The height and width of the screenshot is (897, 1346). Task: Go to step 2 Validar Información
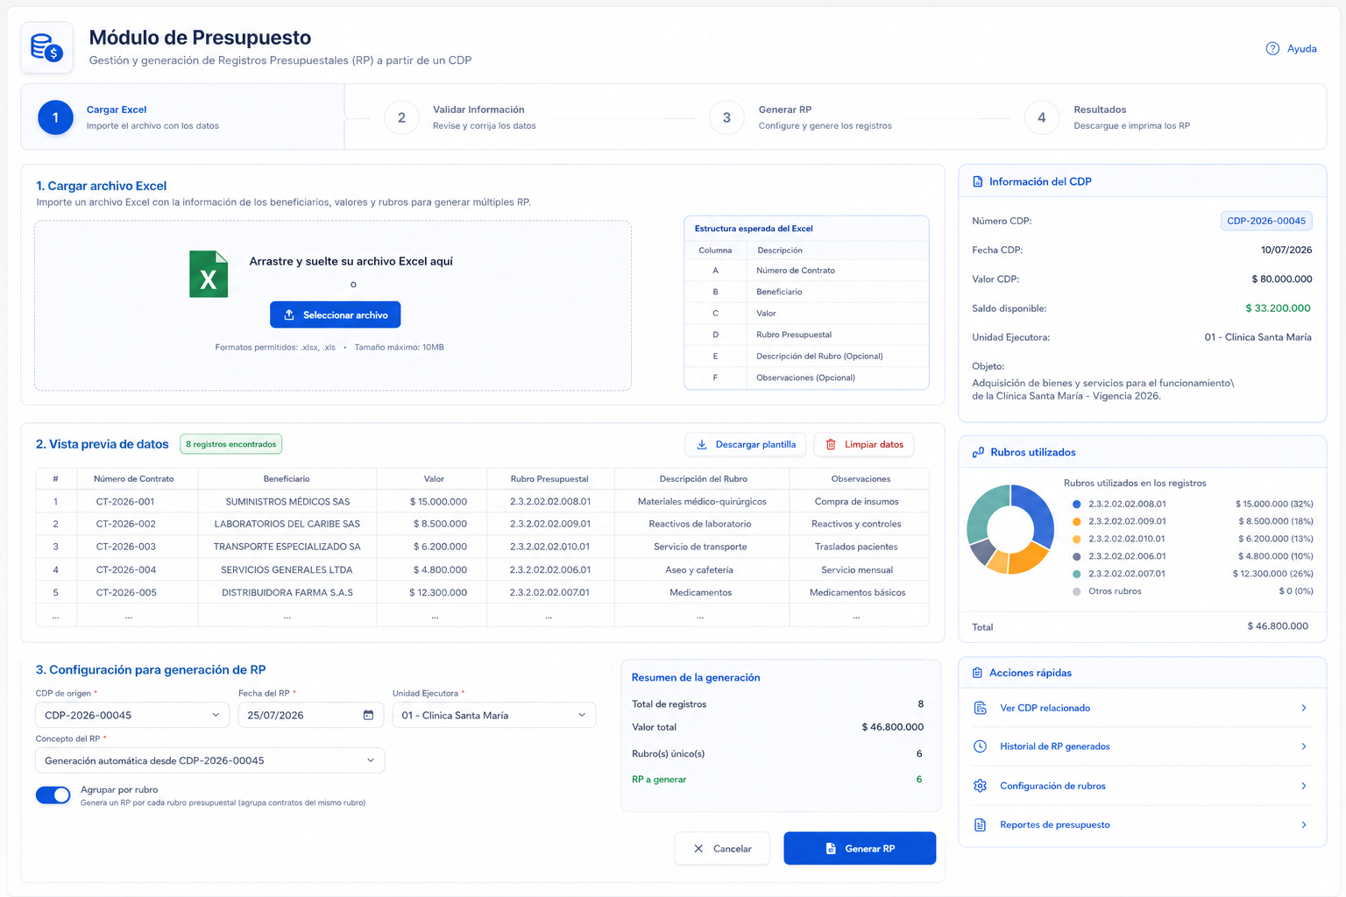click(x=460, y=117)
